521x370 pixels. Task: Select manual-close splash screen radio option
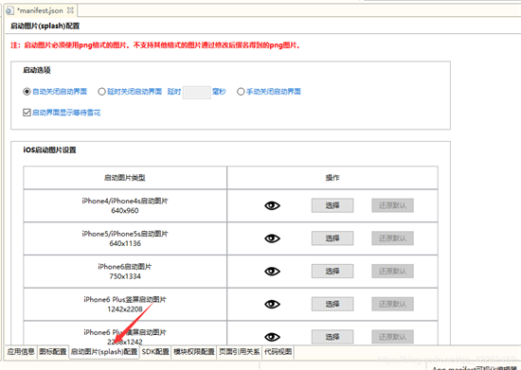click(x=241, y=92)
